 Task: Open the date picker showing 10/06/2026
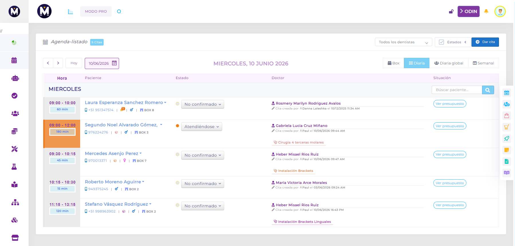tap(102, 63)
